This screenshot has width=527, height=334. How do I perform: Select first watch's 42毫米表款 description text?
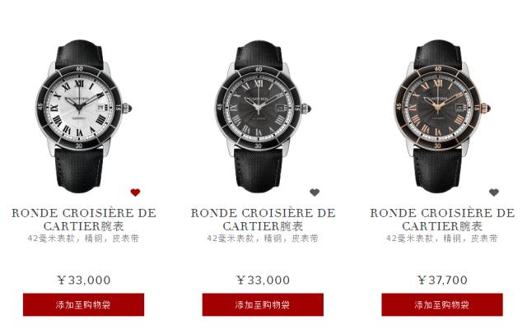pos(83,239)
